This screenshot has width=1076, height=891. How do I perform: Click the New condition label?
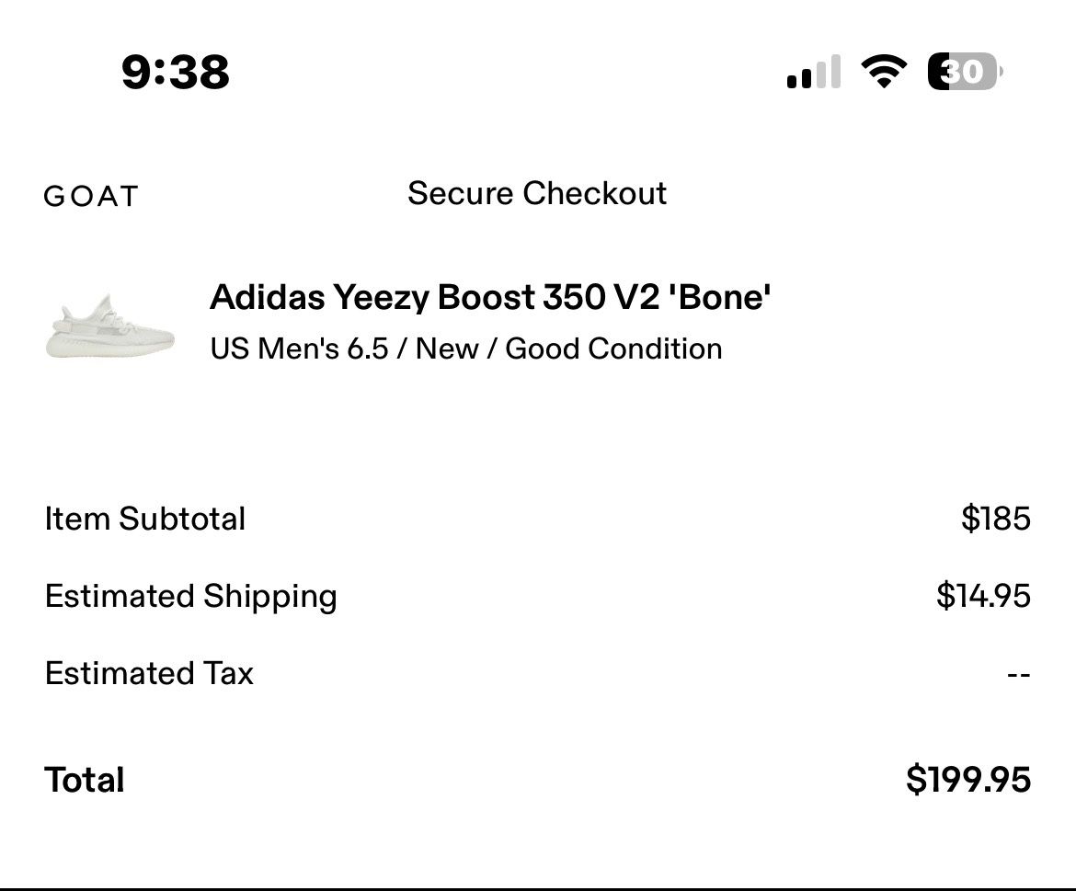pyautogui.click(x=452, y=348)
